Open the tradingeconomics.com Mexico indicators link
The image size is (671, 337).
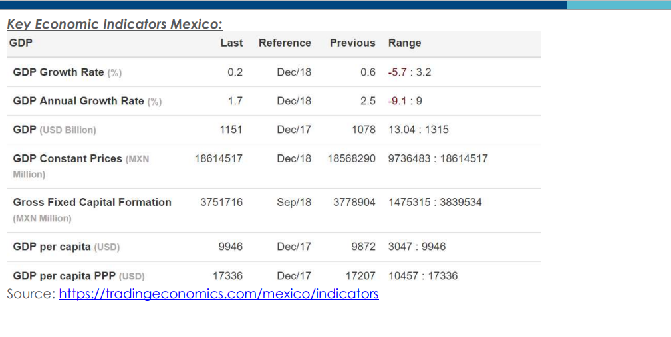pos(219,294)
